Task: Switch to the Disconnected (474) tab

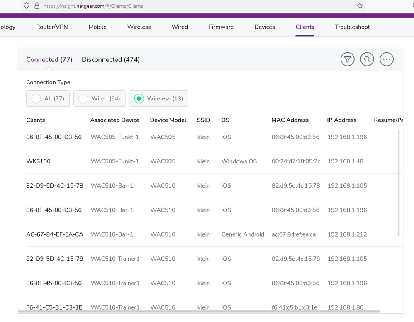Action: click(111, 60)
